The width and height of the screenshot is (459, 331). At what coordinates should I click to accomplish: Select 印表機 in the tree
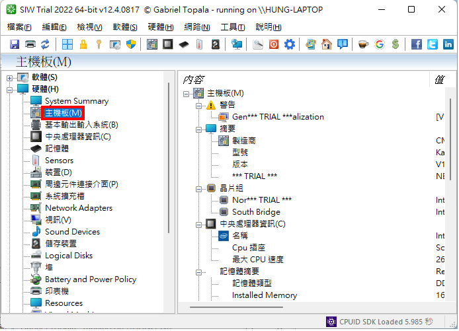[57, 292]
